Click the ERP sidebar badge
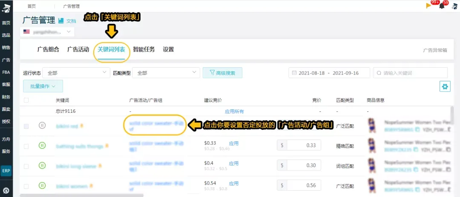The width and height of the screenshot is (460, 197). [x=6, y=171]
